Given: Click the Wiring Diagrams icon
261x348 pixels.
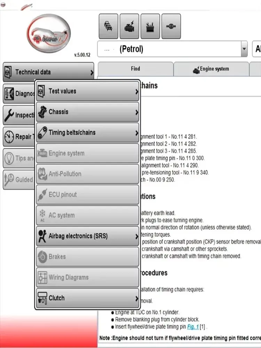Looking at the screenshot, I should point(42,277).
